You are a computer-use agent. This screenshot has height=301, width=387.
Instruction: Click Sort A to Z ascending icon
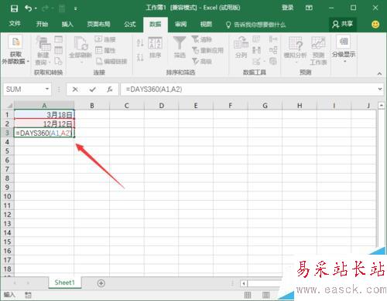pos(140,42)
